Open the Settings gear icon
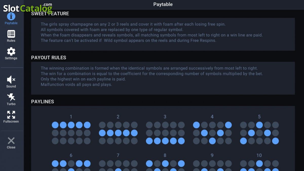The width and height of the screenshot is (304, 171). pos(11,51)
